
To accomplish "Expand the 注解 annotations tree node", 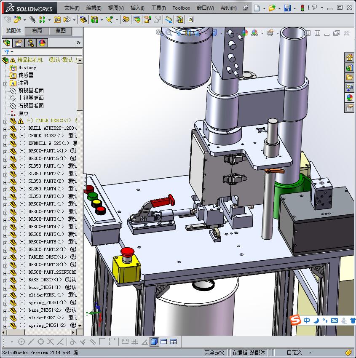I will (x=5, y=84).
